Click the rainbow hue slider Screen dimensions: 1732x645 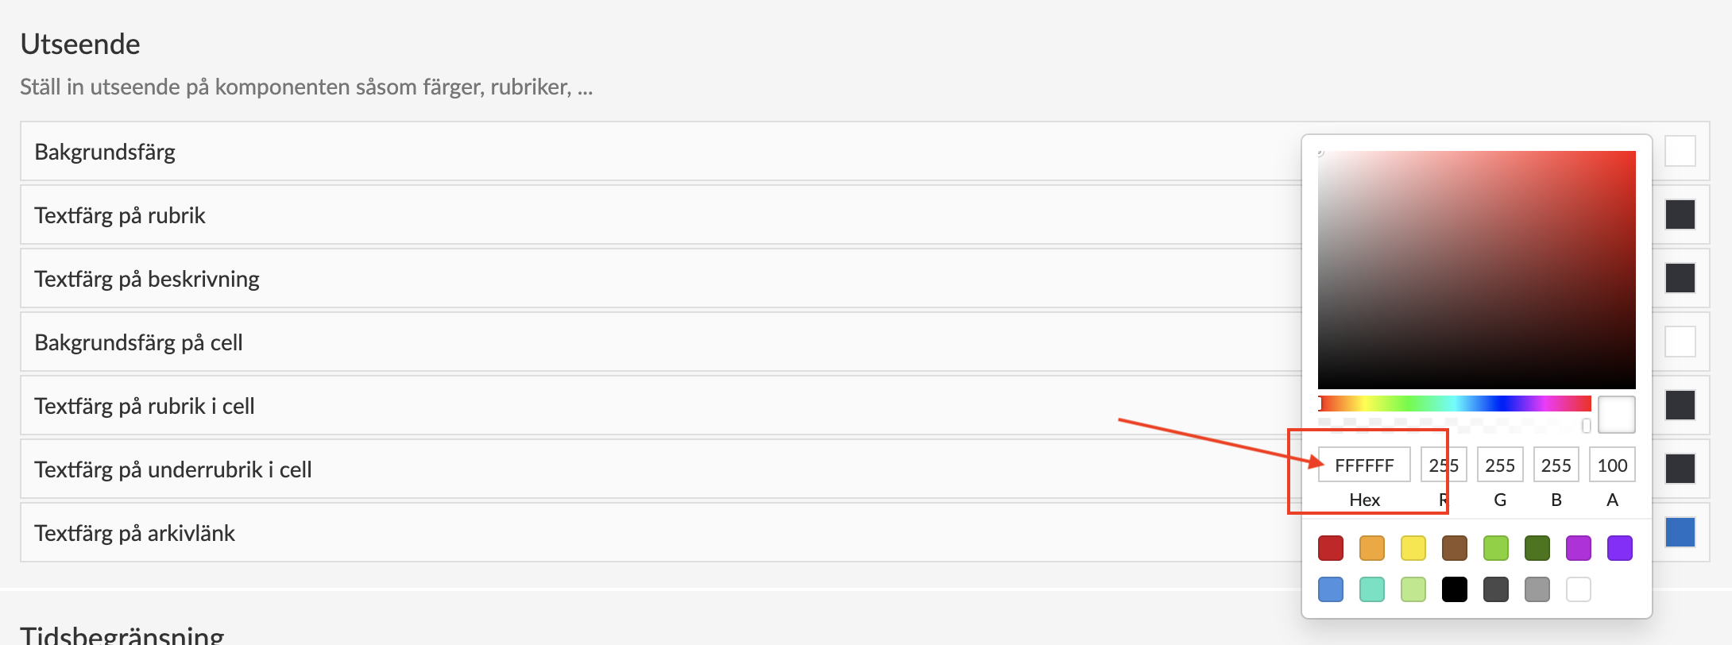[x=1454, y=404]
